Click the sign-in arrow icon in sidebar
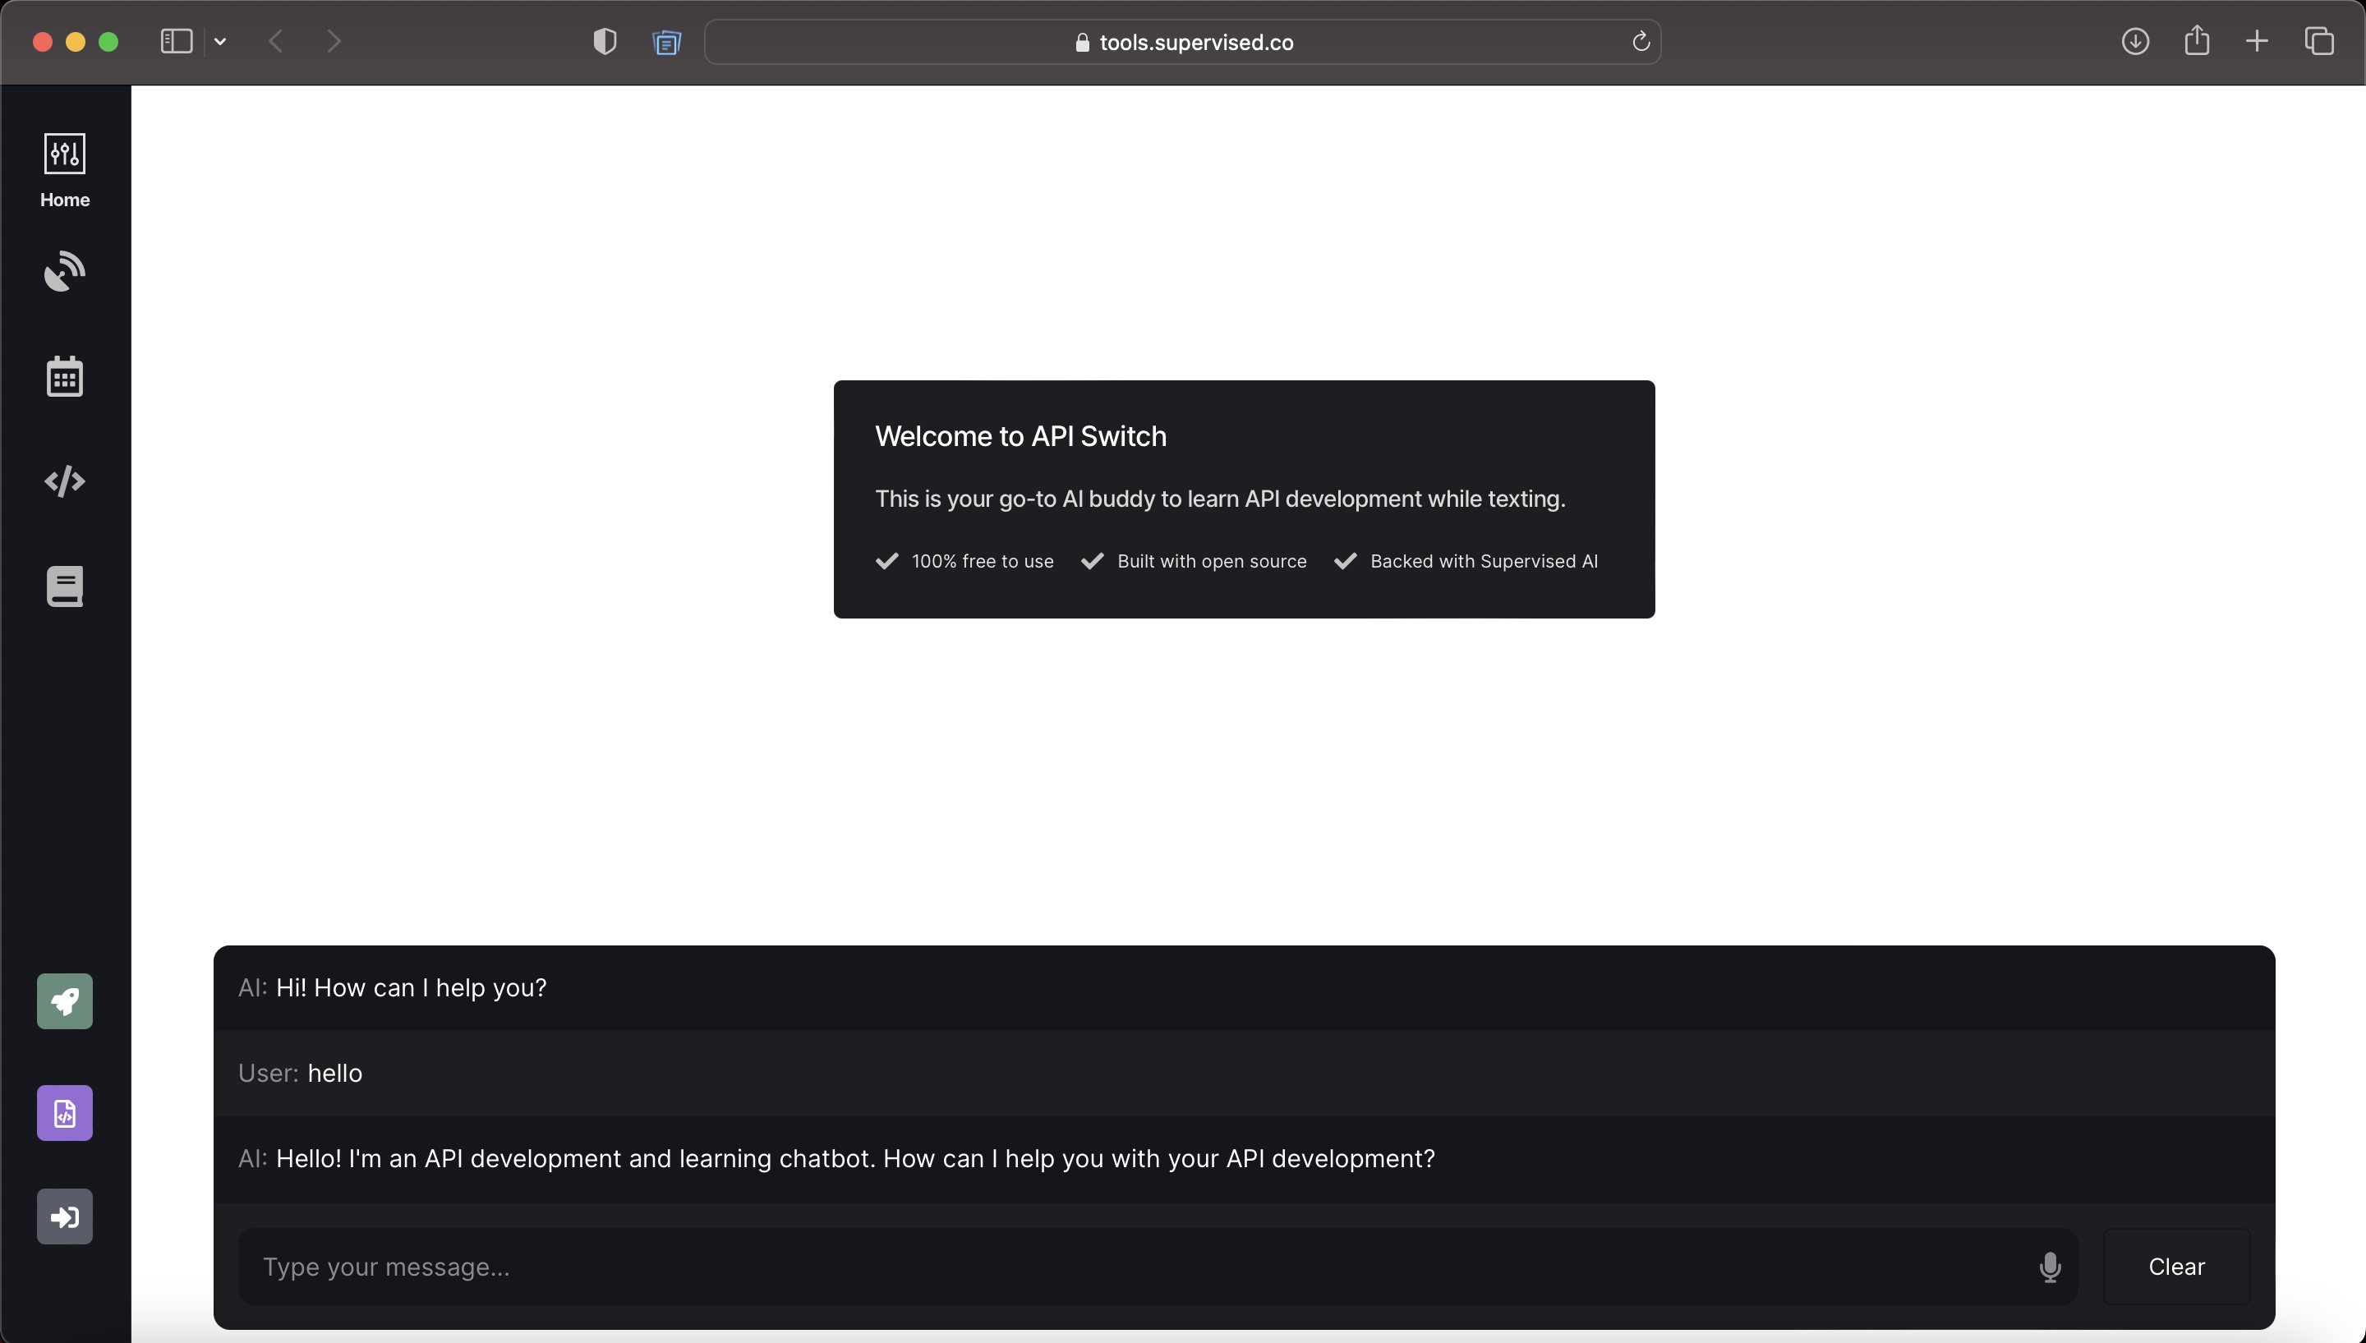 tap(65, 1217)
